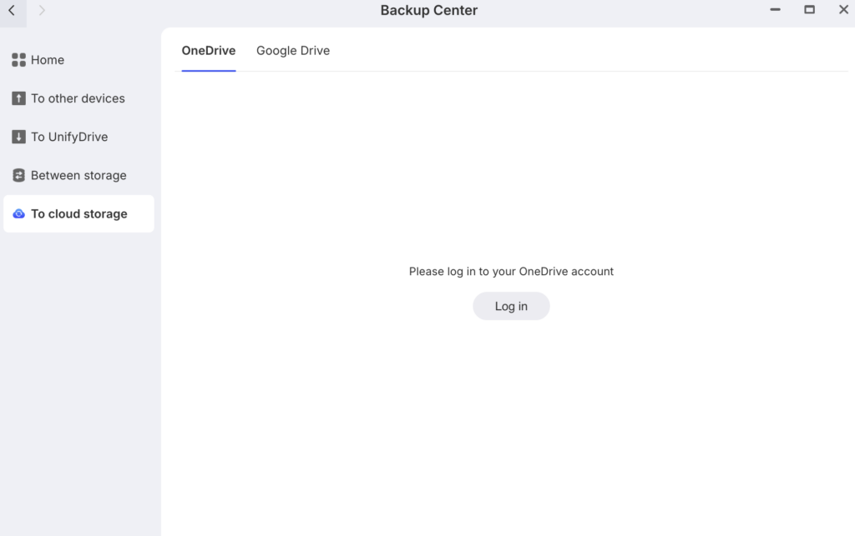Click the upload arrow icon for other devices
The image size is (855, 536).
click(18, 98)
